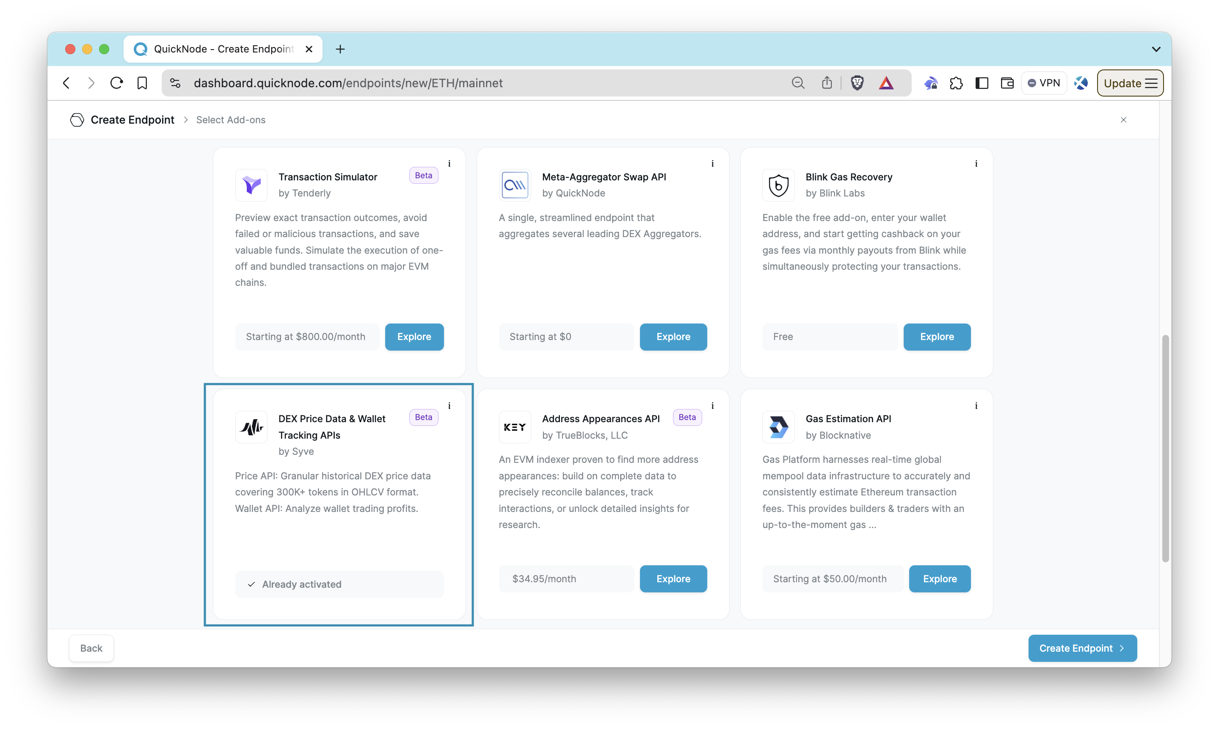Click the Back button at bottom left

[90, 647]
